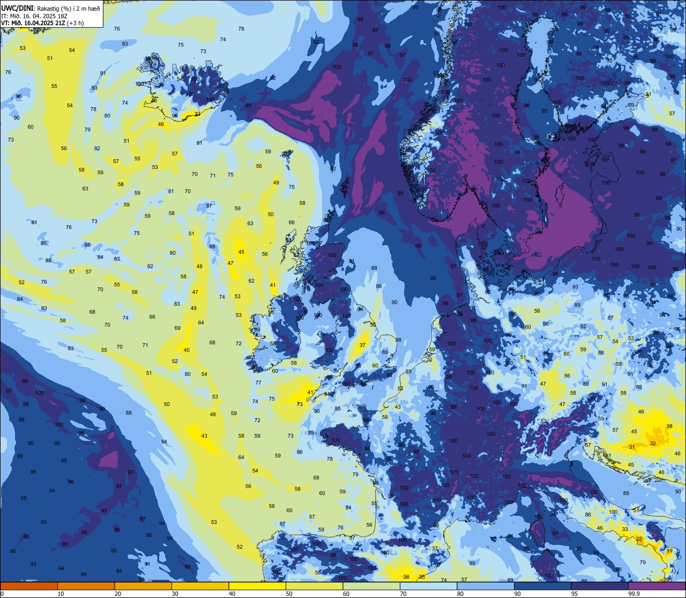Image resolution: width=686 pixels, height=598 pixels.
Task: Click the "30" legend tick label on the colour bar
Action: pyautogui.click(x=175, y=594)
